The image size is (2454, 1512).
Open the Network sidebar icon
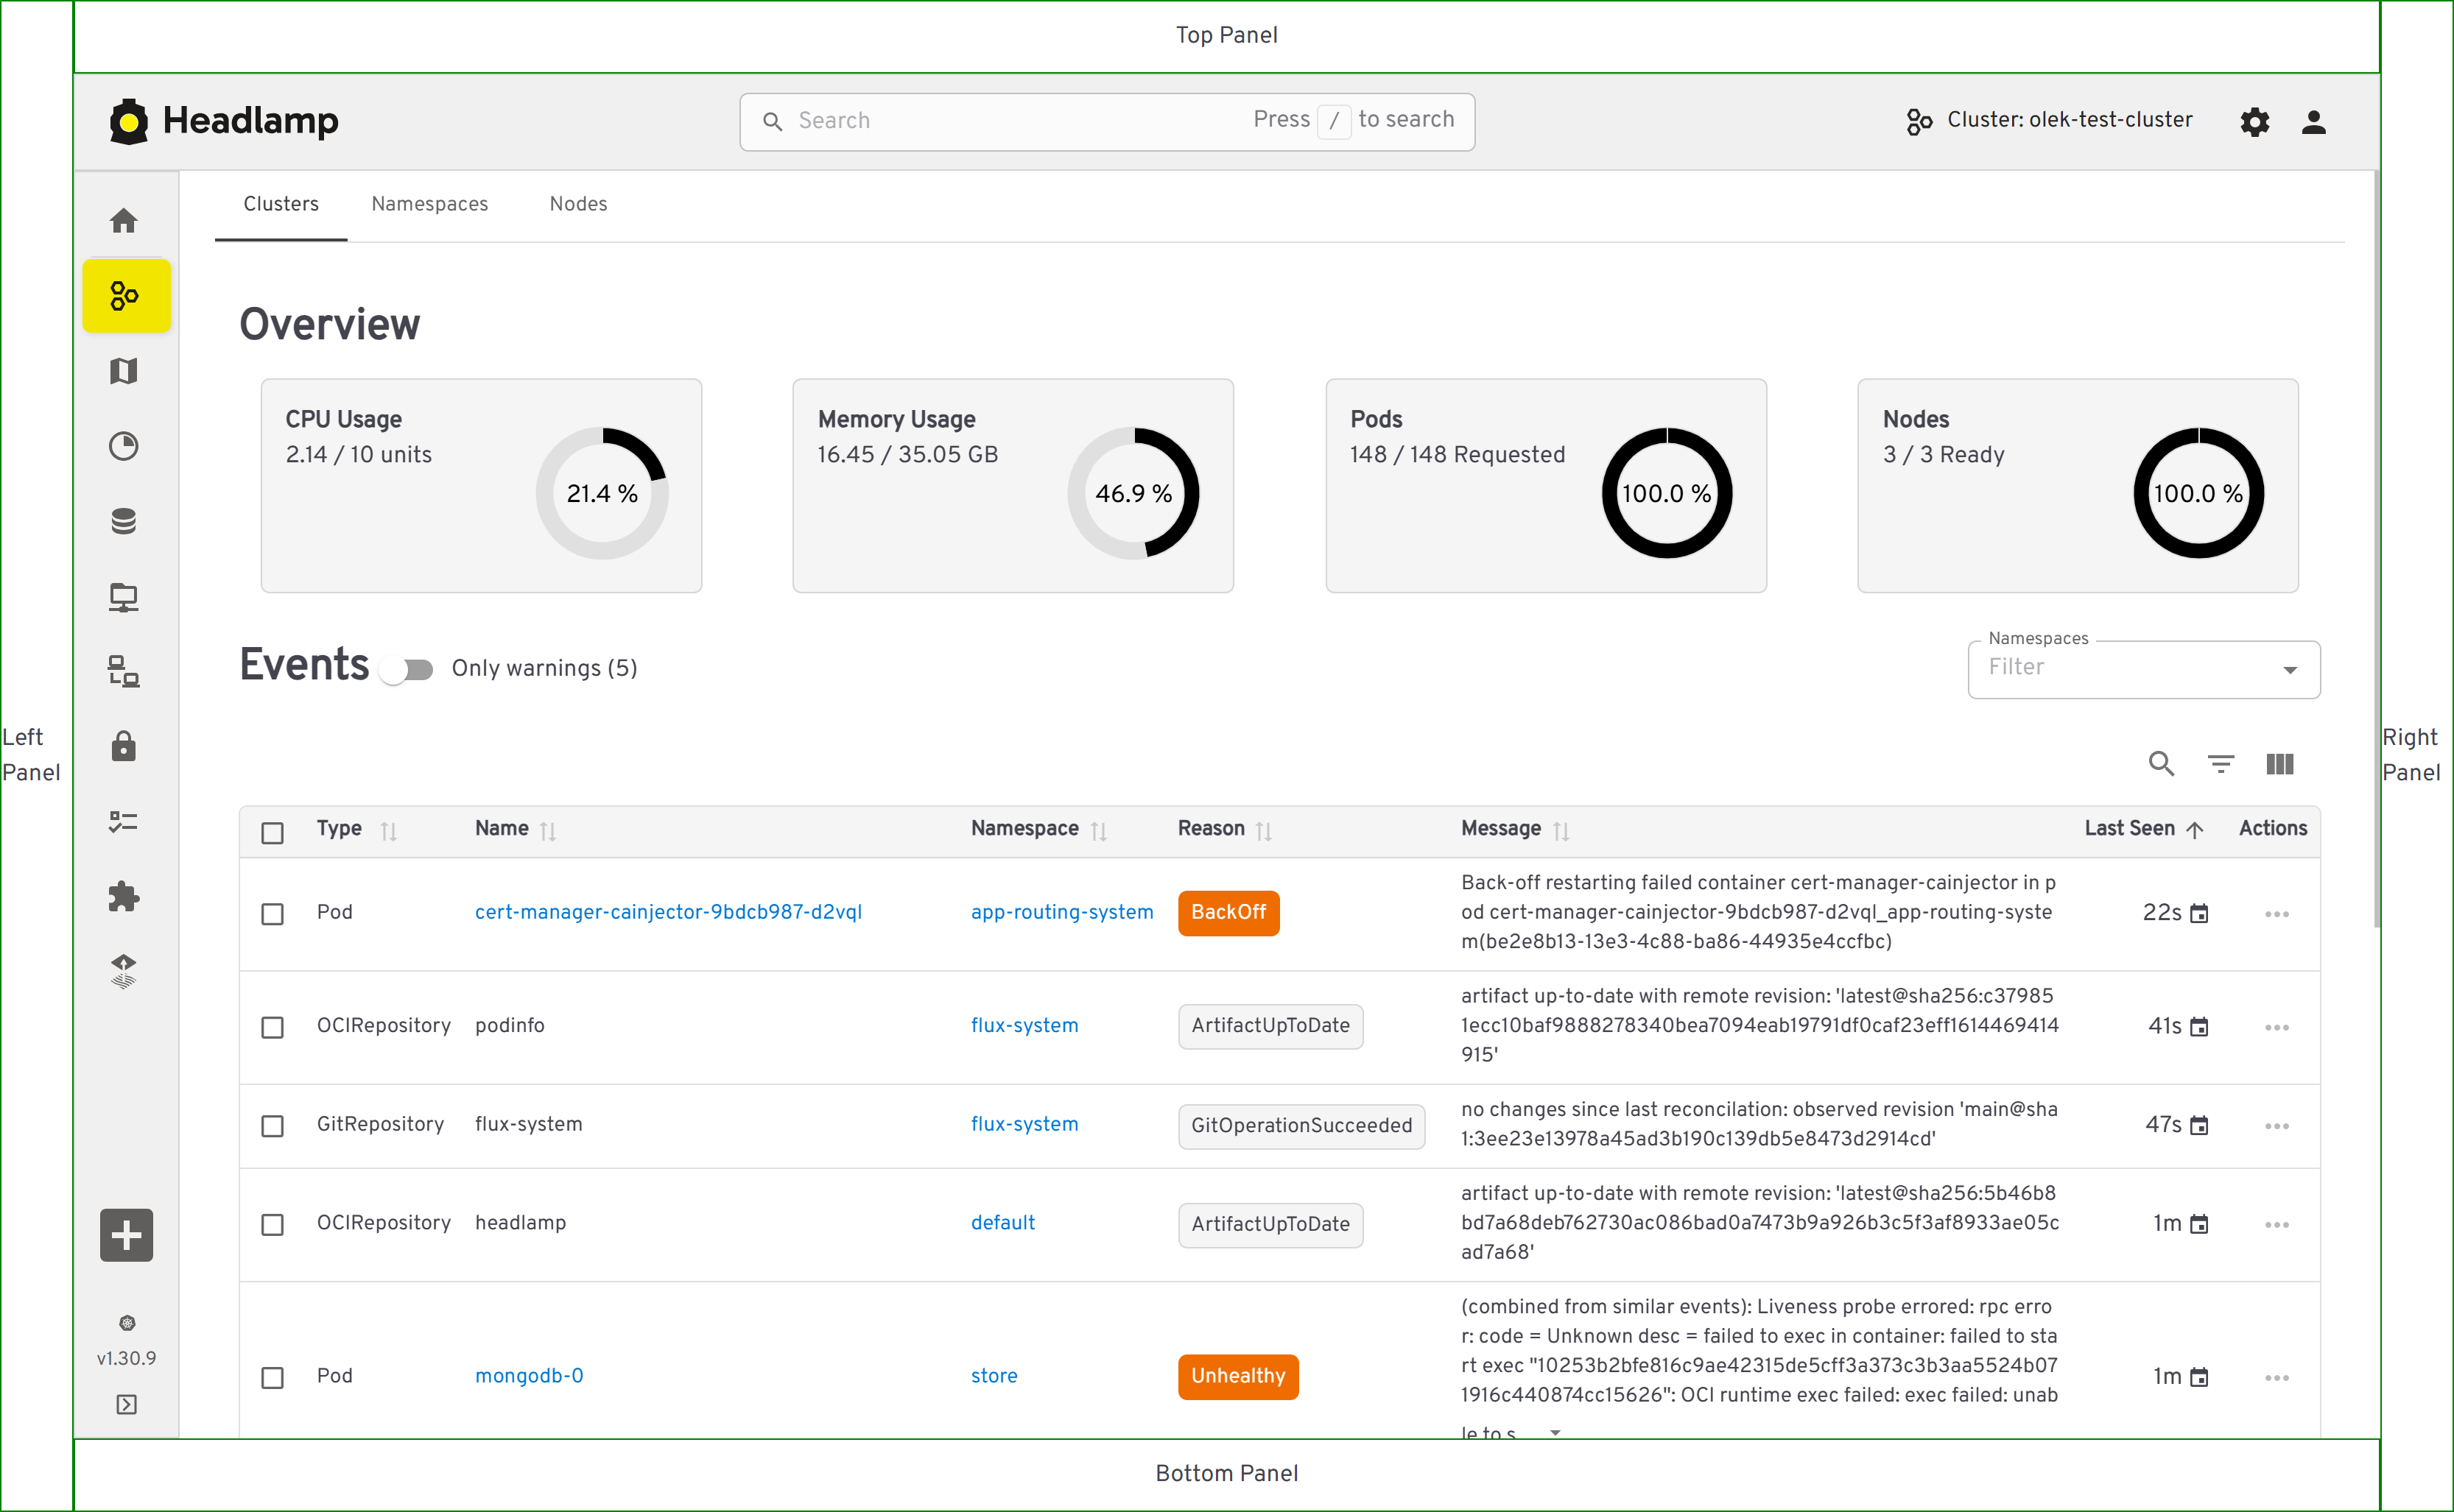tap(124, 597)
